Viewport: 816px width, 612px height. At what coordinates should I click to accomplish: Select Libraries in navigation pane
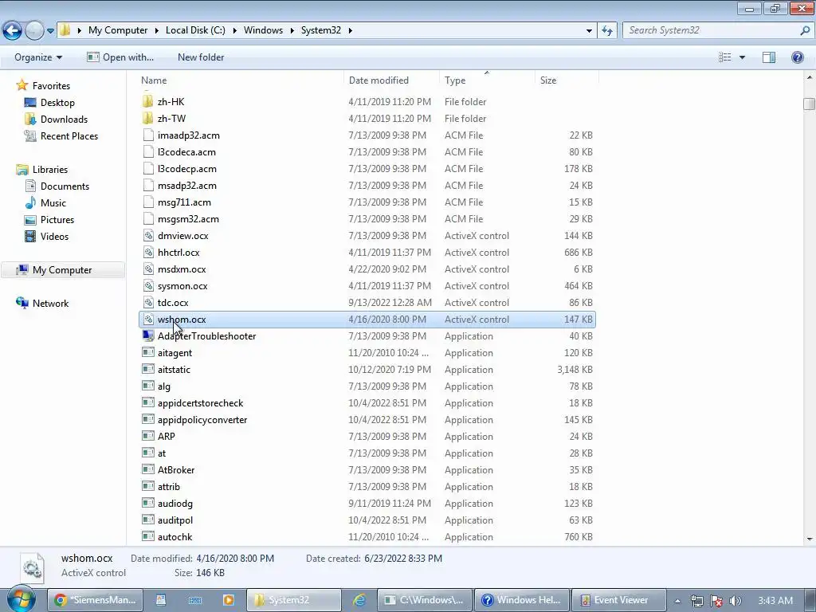pos(50,170)
